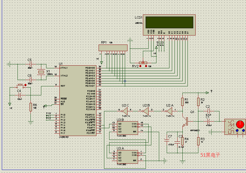Image resolution: width=246 pixels, height=173 pixels.
Task: Click the 12MHz crystal value label
Action: [x=49, y=74]
